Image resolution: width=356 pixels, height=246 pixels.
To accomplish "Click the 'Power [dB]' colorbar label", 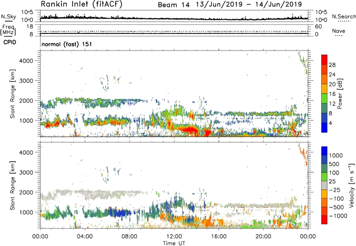I will [340, 94].
